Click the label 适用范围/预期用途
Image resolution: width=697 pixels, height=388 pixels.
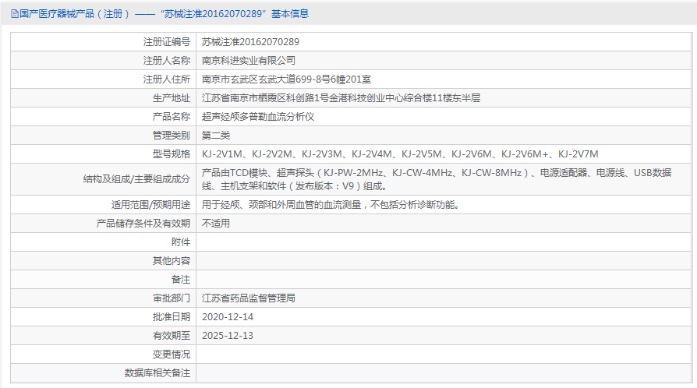coord(150,204)
